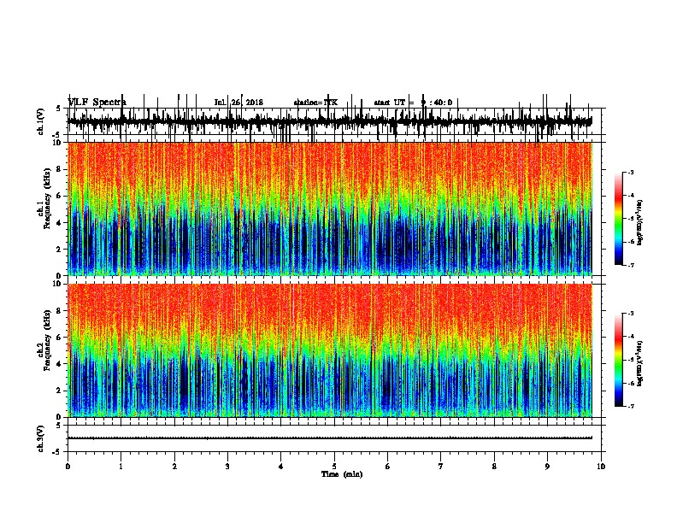Click the 6 kHz tick of ch.2 spectrogram

tap(60, 338)
